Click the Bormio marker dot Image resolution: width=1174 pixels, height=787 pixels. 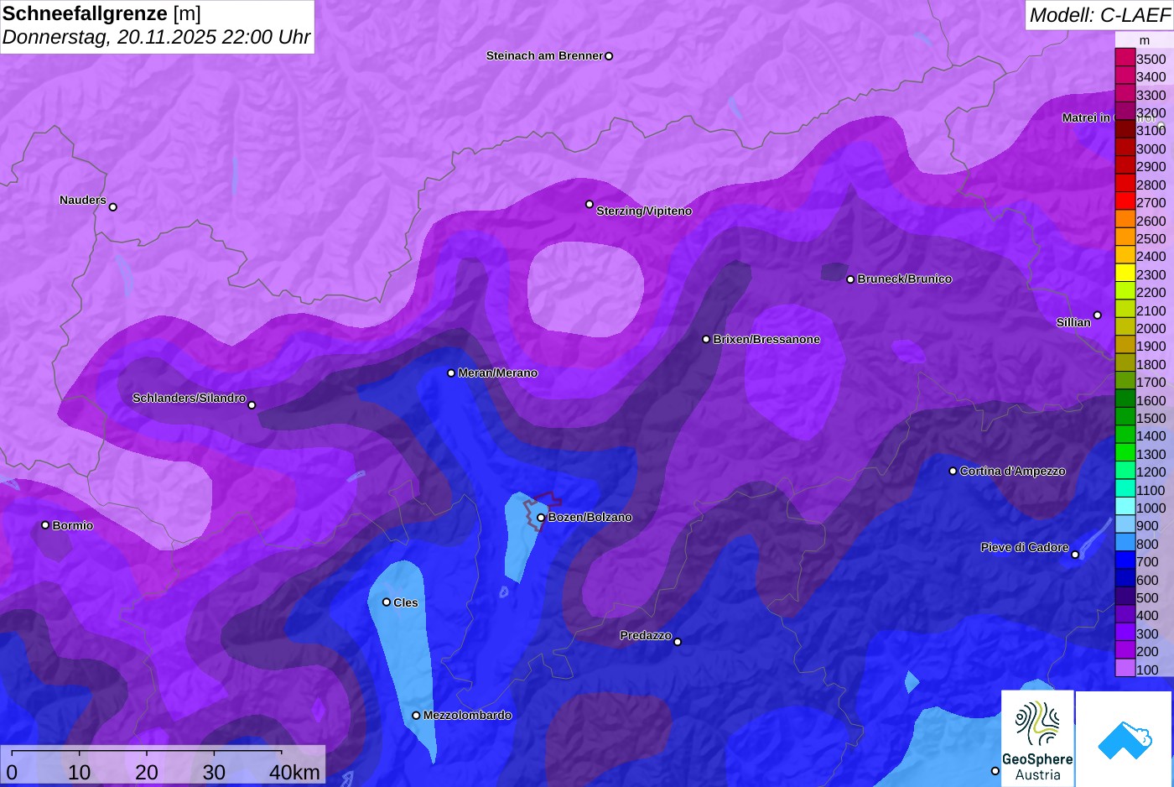click(x=45, y=525)
